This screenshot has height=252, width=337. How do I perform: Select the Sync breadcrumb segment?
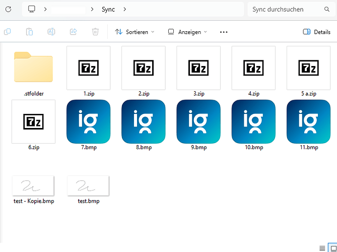[108, 10]
